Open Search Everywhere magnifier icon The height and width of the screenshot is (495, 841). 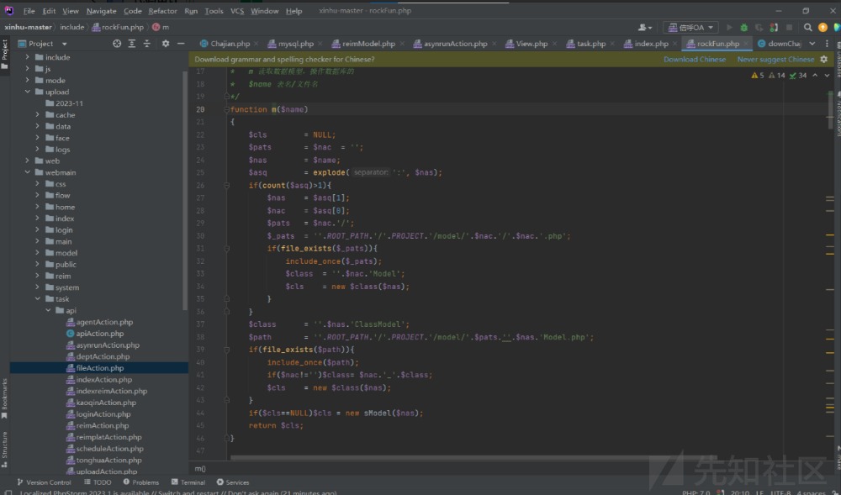[808, 28]
